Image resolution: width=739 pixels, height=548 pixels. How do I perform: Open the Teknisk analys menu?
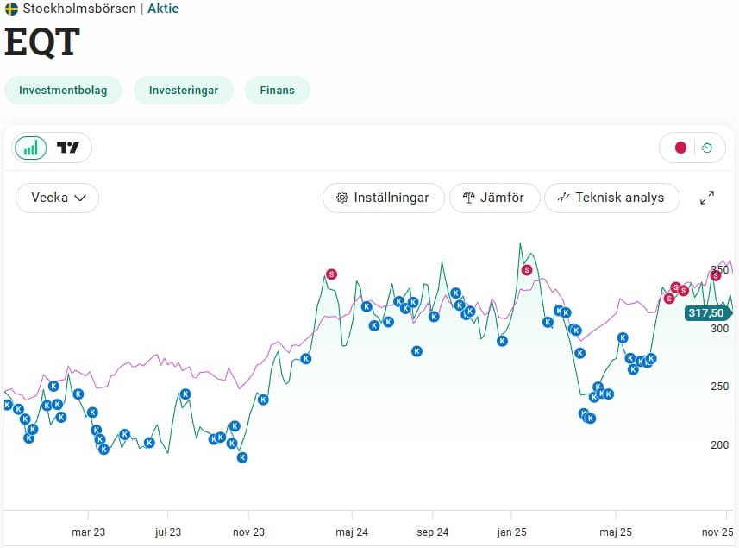pyautogui.click(x=611, y=198)
